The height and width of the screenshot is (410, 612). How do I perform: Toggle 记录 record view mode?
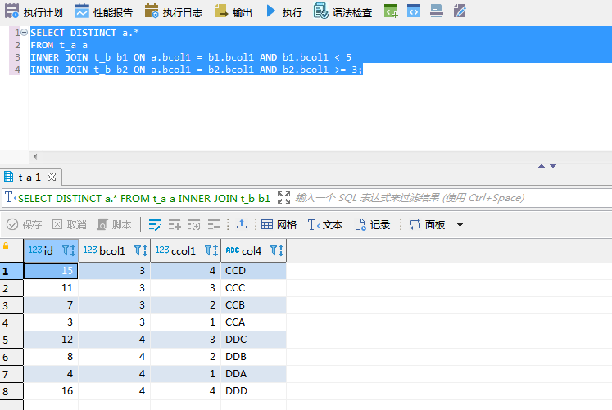pos(372,224)
